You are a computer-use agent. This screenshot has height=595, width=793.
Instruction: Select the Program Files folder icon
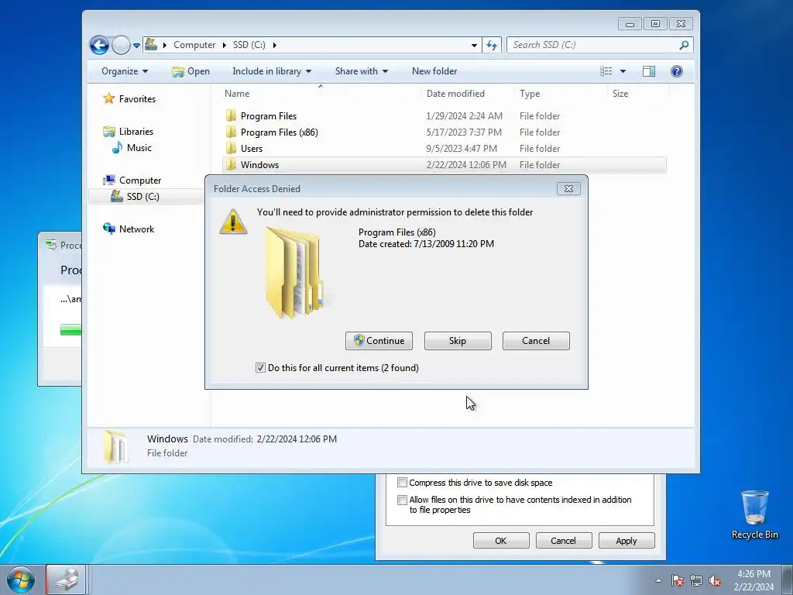(x=231, y=116)
